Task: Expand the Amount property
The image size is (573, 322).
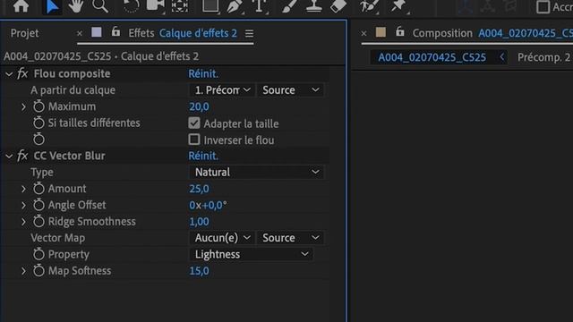Action: tap(24, 189)
